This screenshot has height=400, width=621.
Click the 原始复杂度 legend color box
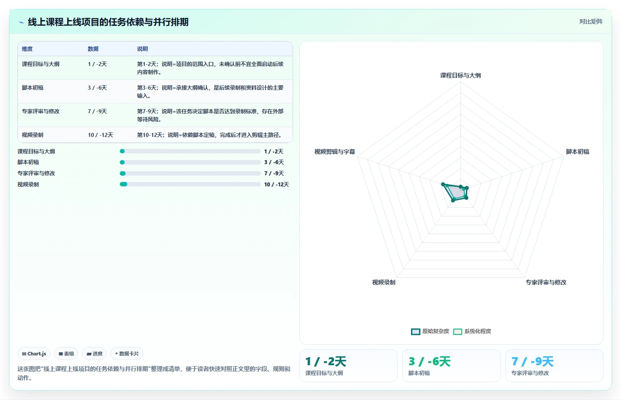[415, 331]
